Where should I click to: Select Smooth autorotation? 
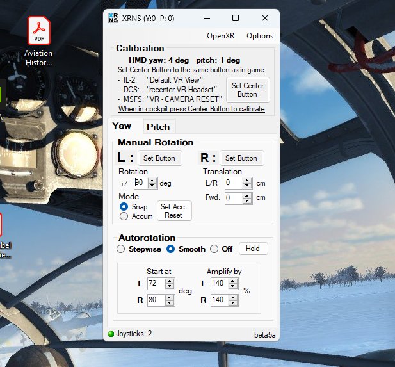tap(170, 249)
